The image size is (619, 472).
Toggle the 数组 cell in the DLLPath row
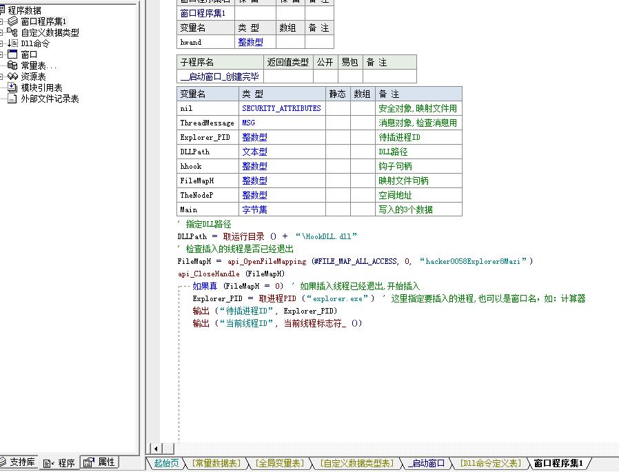[363, 152]
